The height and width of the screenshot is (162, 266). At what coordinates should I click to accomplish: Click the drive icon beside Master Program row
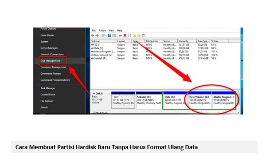tap(92, 51)
